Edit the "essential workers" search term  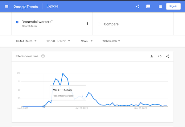pyautogui.click(x=37, y=22)
